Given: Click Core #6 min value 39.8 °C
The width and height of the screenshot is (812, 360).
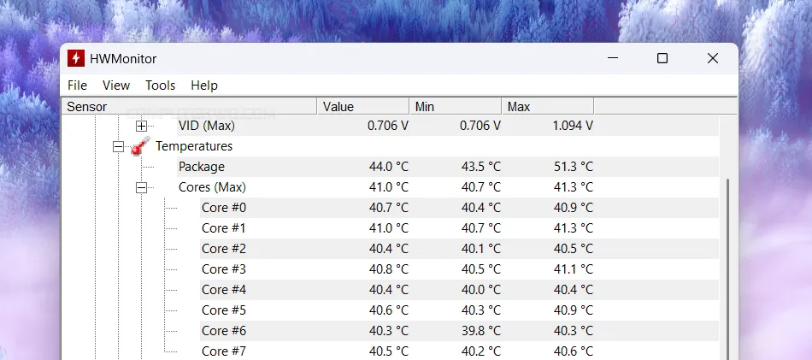Looking at the screenshot, I should (x=481, y=330).
